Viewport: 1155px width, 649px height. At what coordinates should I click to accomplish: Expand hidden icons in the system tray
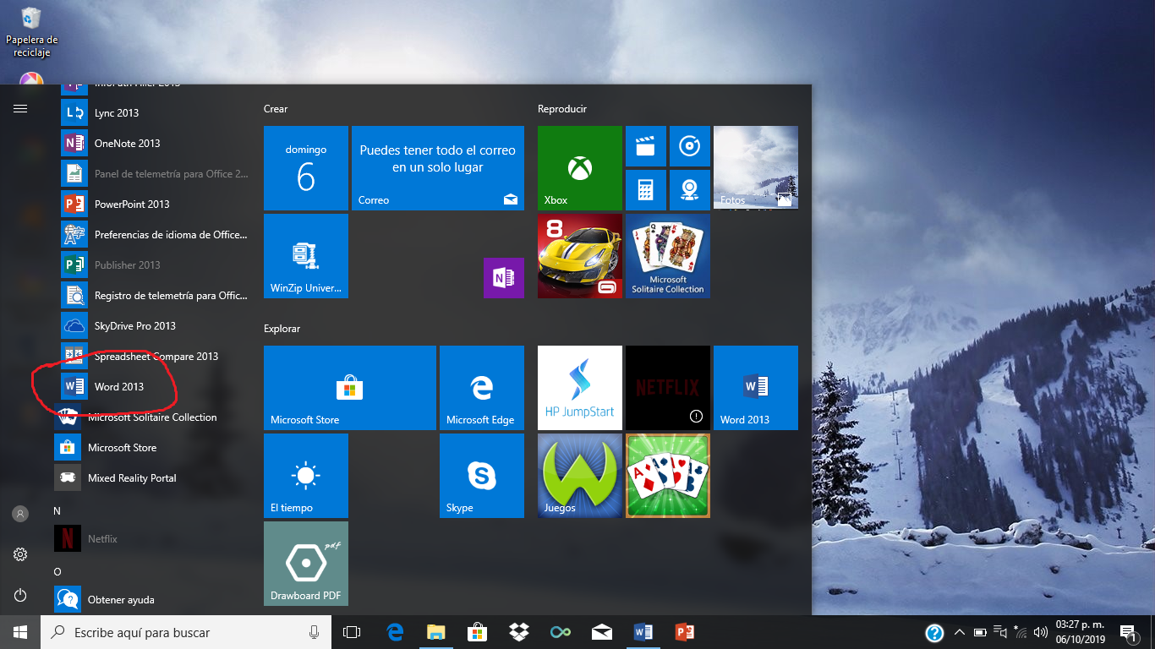pyautogui.click(x=958, y=631)
